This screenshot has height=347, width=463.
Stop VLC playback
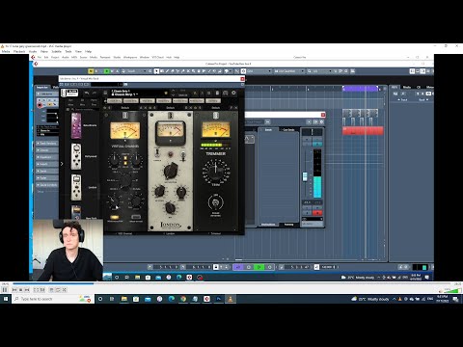tap(20, 290)
